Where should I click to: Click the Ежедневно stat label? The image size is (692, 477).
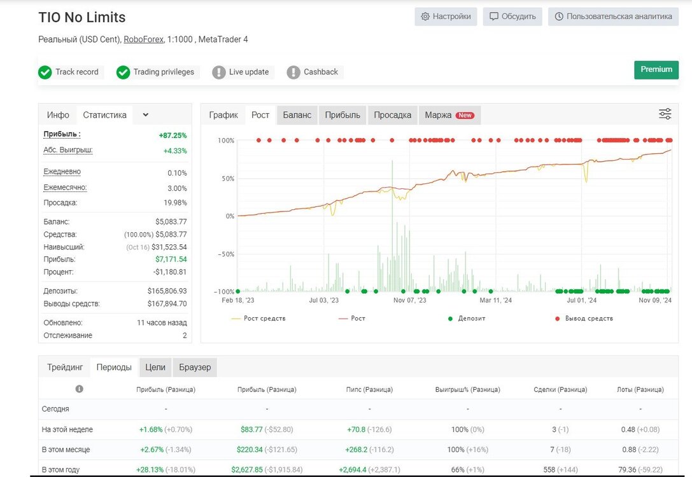(x=62, y=172)
